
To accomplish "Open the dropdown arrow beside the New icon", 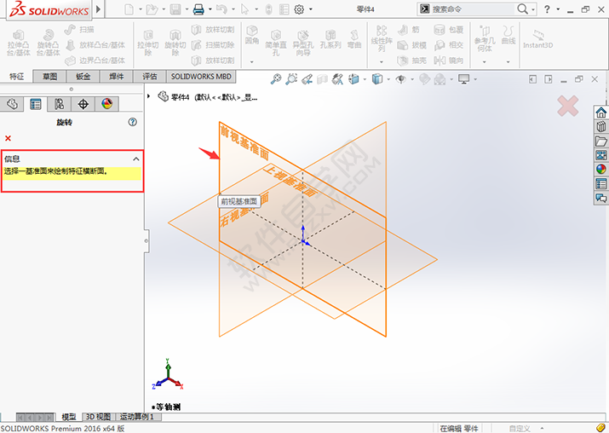I will tap(141, 9).
